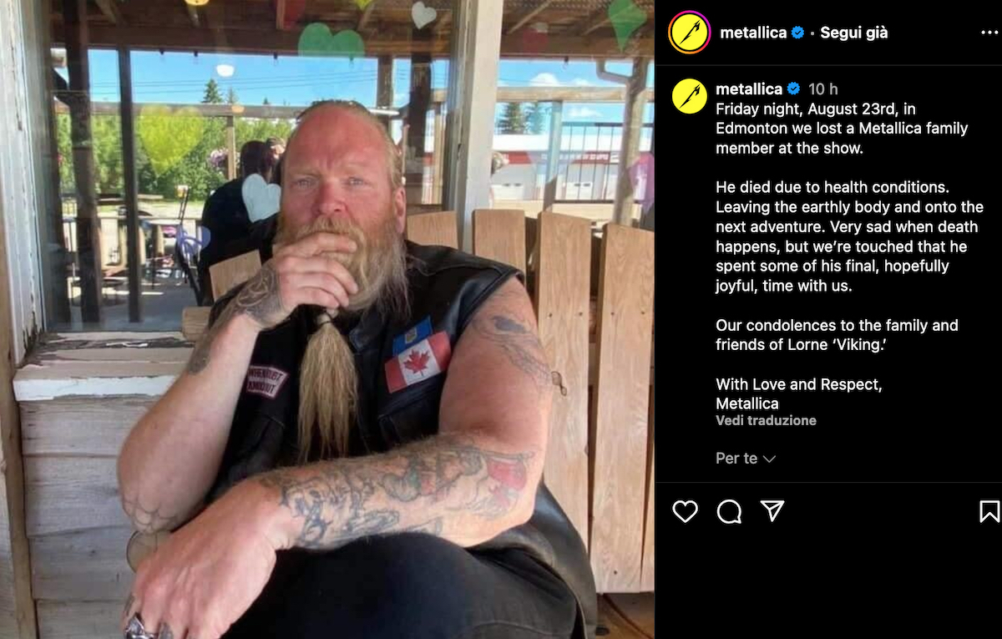The width and height of the screenshot is (1002, 639).
Task: Click the photo of the bearded man
Action: point(327,319)
